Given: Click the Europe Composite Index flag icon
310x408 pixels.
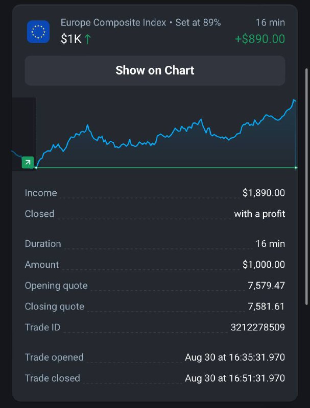Looking at the screenshot, I should (x=38, y=32).
